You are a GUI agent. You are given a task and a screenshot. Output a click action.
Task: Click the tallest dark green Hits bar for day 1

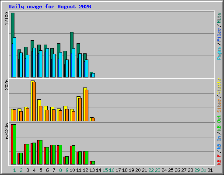(x=13, y=25)
